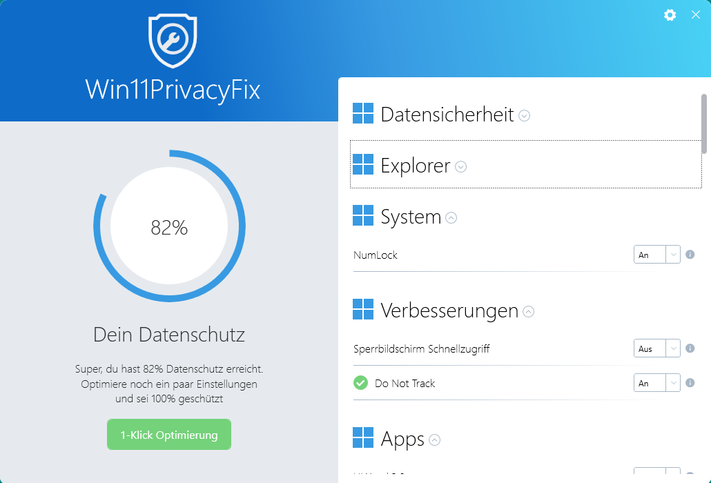This screenshot has width=711, height=483.
Task: Open the Sperrbildschirm Schnellzugriff Aus dropdown
Action: point(657,348)
